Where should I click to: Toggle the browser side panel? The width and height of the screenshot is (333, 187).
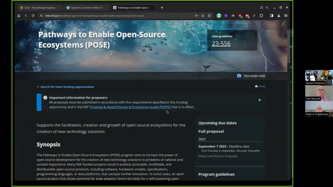272,16
